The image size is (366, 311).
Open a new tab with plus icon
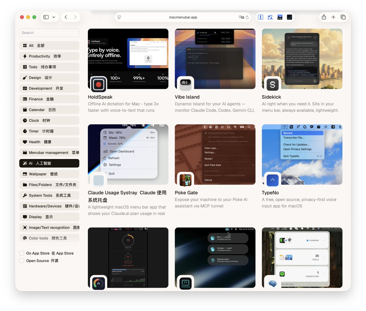pos(333,17)
